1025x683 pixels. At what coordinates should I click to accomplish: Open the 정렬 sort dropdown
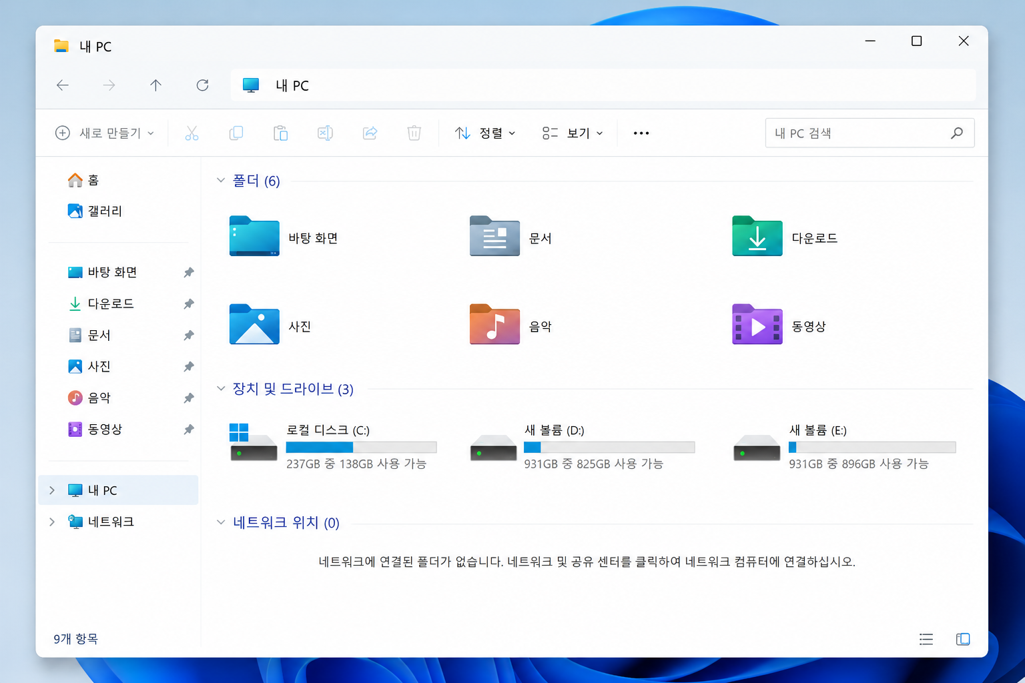(485, 133)
